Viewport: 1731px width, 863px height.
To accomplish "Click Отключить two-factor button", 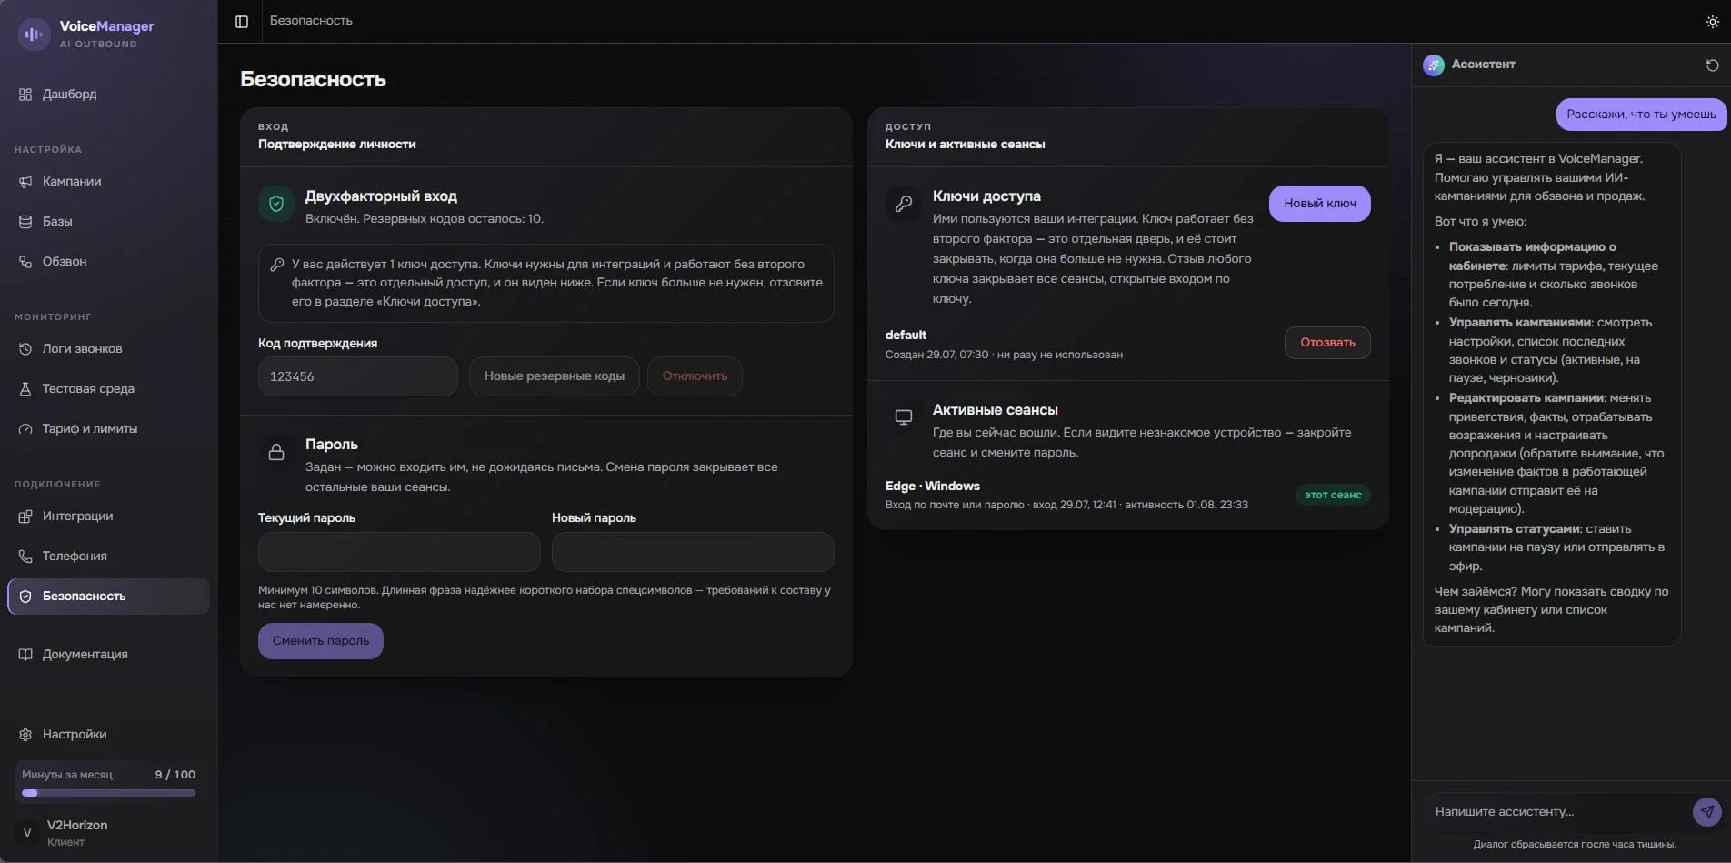I will (695, 376).
